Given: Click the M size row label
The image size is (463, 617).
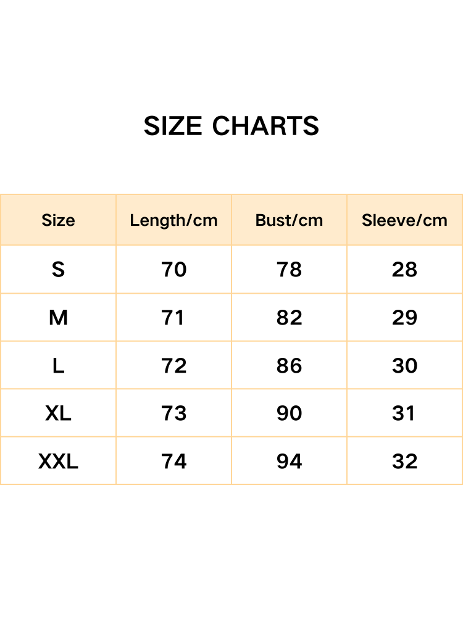Looking at the screenshot, I should 58,318.
